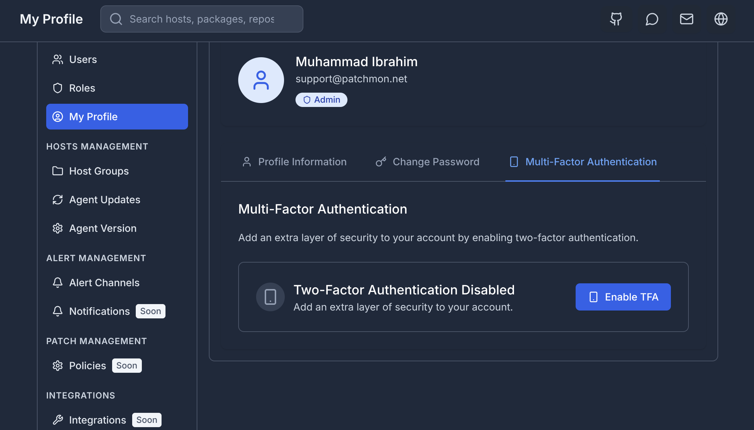Open the GitHub icon link in header

[x=616, y=19]
